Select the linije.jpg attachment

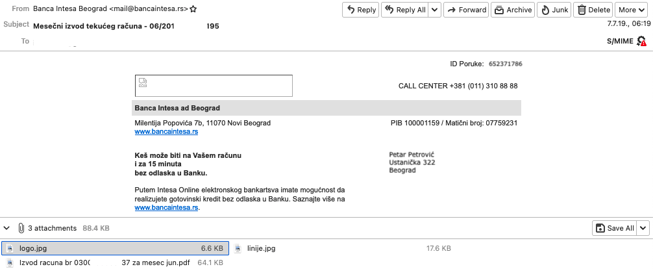pos(342,249)
